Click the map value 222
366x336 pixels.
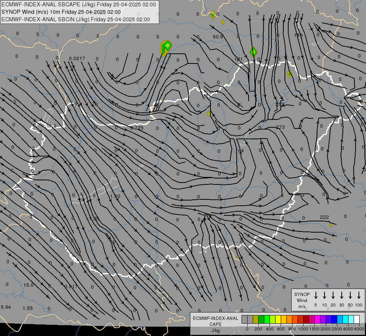(x=325, y=217)
